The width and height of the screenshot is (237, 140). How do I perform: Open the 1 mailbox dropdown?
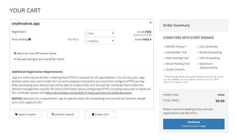(100, 41)
